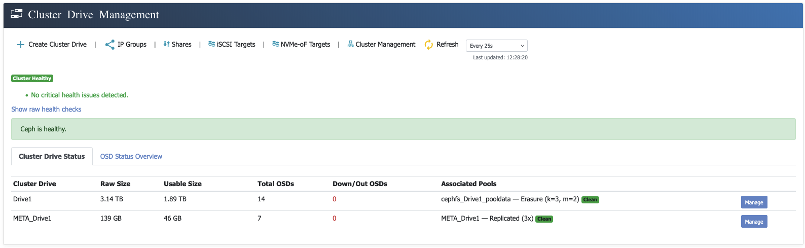Click Drive1's Down/Out OSDs red zero
The height and width of the screenshot is (248, 805).
click(335, 199)
